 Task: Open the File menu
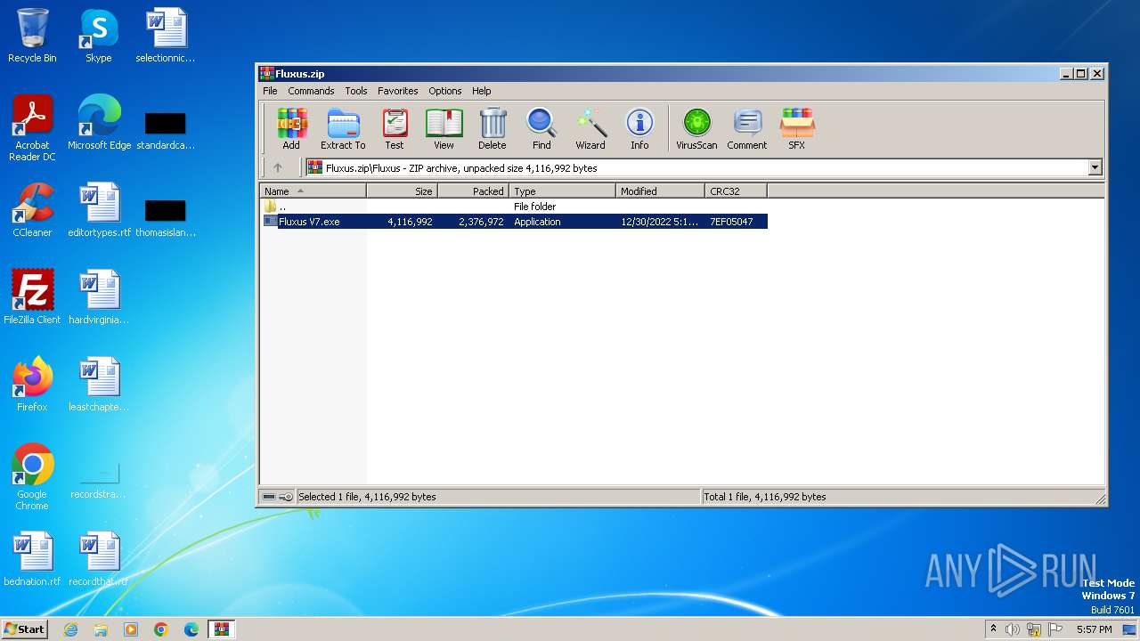point(270,91)
